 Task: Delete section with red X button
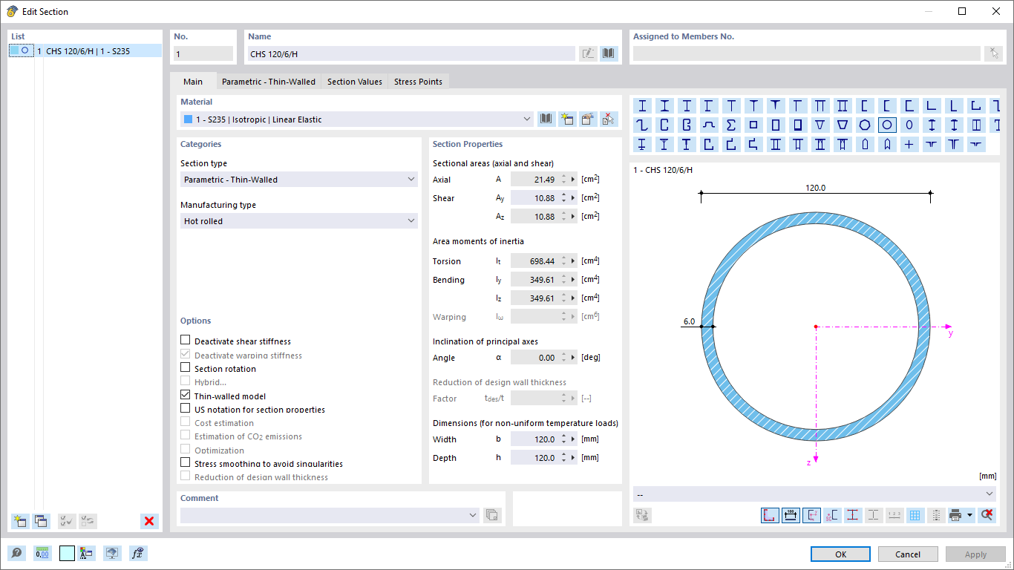pyautogui.click(x=149, y=521)
